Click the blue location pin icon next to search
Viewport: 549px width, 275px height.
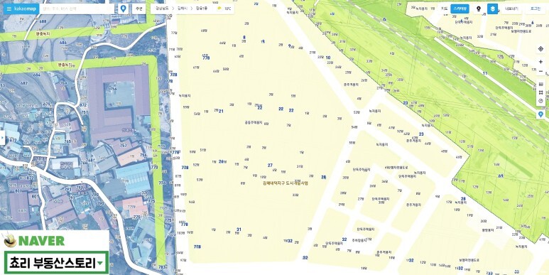pyautogui.click(x=123, y=9)
